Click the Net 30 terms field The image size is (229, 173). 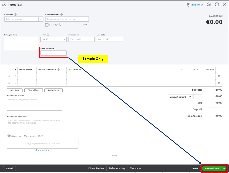(51, 39)
